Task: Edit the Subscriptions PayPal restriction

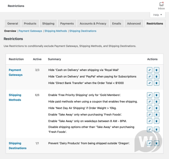Action: pyautogui.click(x=150, y=76)
